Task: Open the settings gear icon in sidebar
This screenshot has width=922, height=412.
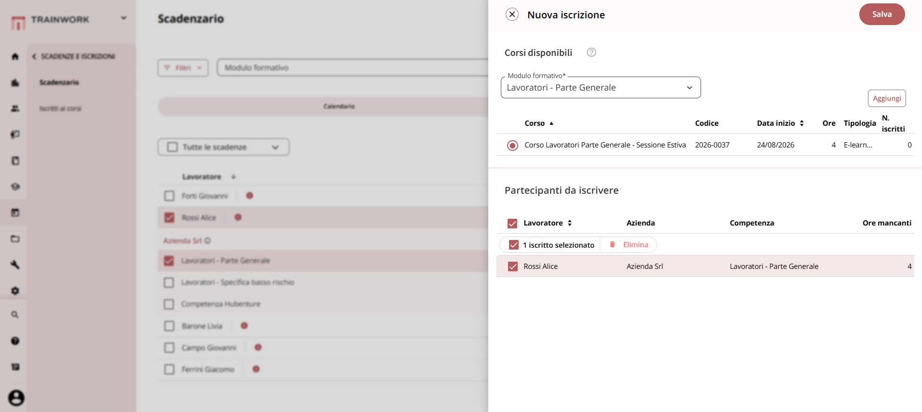Action: coord(15,291)
